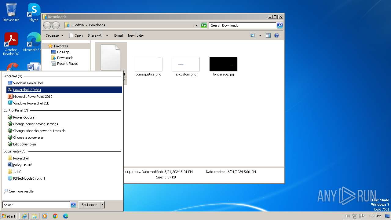Click See more results link

[21, 191]
